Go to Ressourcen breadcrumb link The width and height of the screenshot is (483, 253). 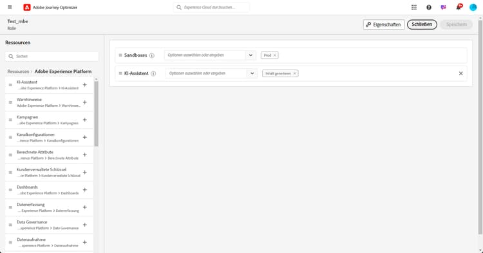18,71
